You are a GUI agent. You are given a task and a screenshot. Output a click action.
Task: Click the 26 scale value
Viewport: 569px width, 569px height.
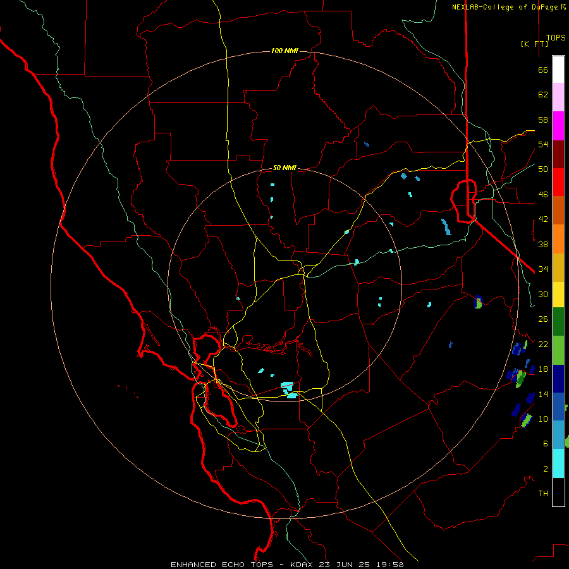543,319
